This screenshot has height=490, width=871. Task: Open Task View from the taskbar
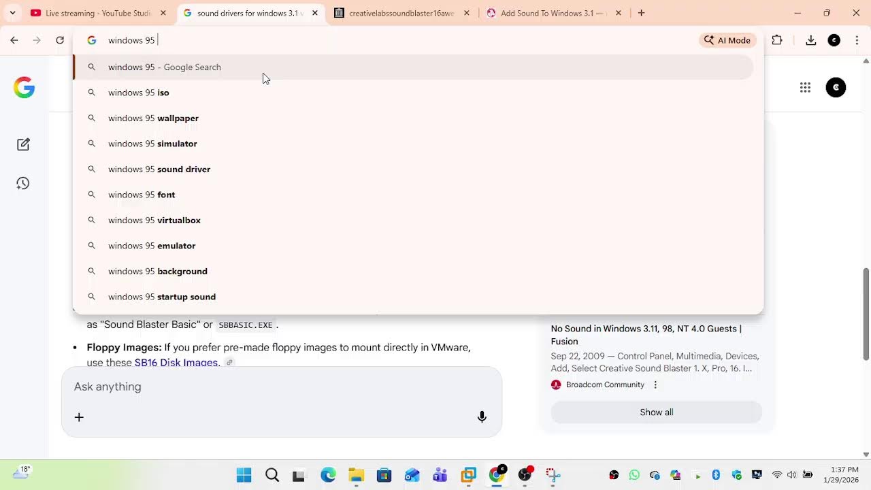pyautogui.click(x=299, y=475)
